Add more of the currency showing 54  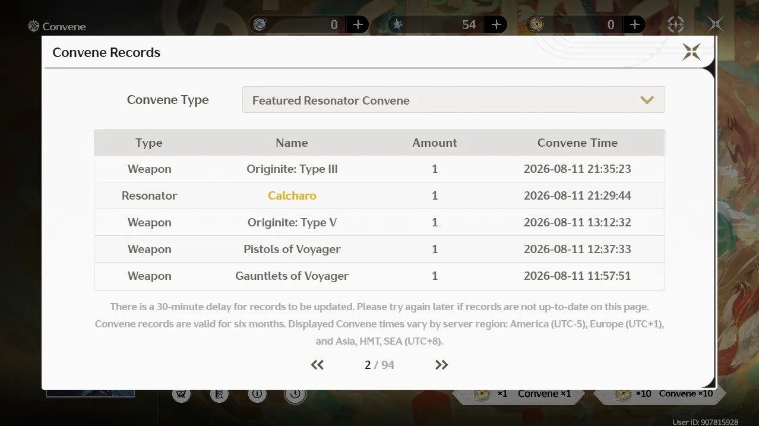(x=496, y=24)
